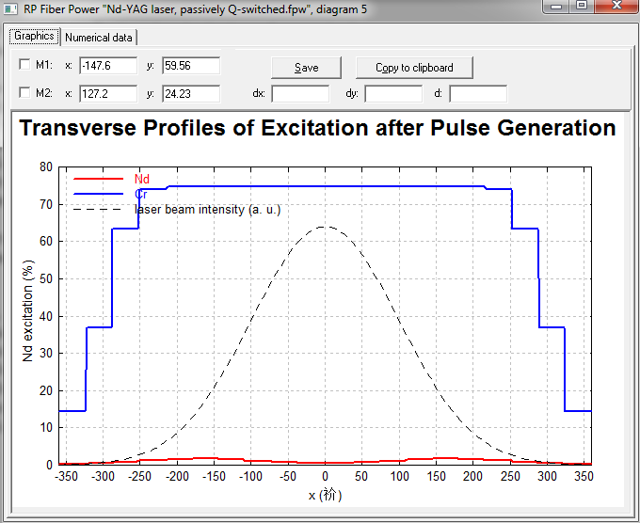Select the dy value field
Image resolution: width=640 pixels, height=523 pixels.
(393, 94)
